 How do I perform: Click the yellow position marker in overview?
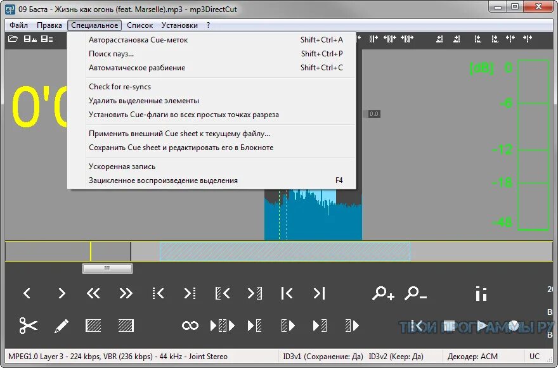coord(91,251)
